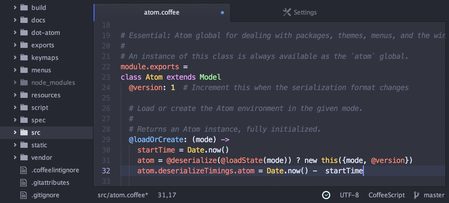
Task: Click the '@deserialize' call on line 31
Action: [x=192, y=160]
